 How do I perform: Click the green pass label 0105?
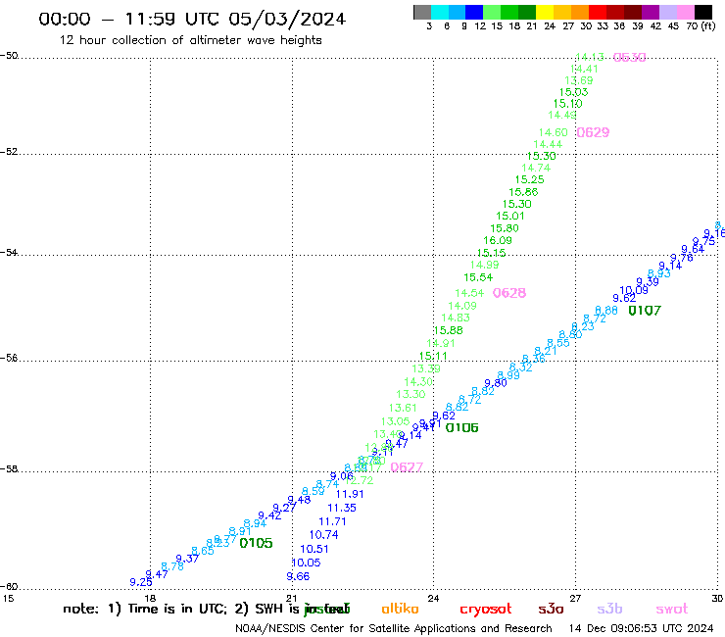click(x=256, y=543)
